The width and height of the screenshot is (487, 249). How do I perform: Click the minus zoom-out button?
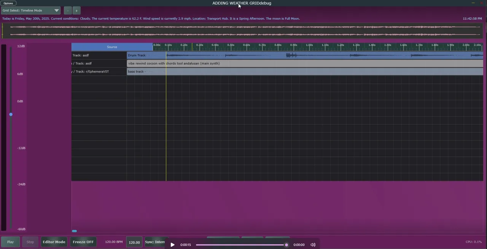[x=67, y=11]
